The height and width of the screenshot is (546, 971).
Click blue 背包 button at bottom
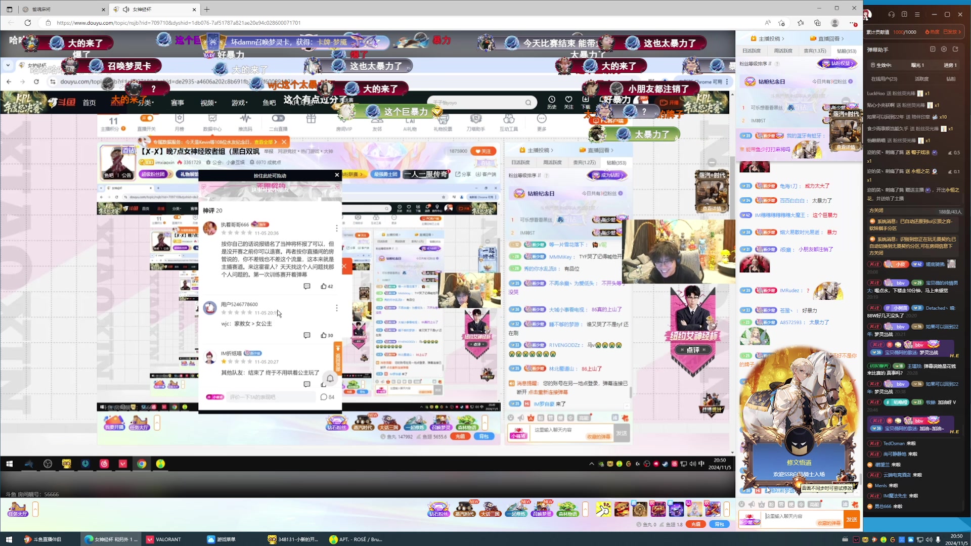click(719, 524)
